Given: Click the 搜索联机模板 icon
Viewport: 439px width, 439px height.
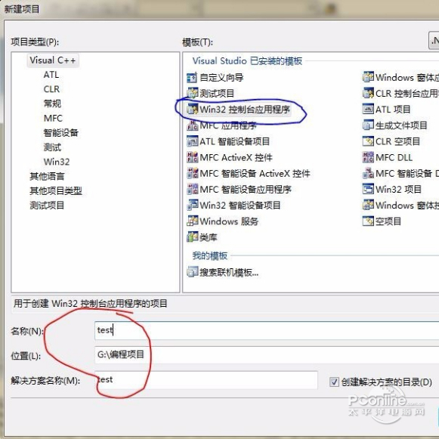Looking at the screenshot, I should [192, 271].
